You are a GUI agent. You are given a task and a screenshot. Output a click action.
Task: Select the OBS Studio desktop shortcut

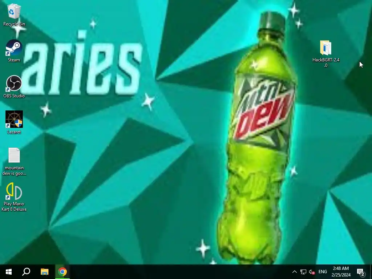coord(14,86)
